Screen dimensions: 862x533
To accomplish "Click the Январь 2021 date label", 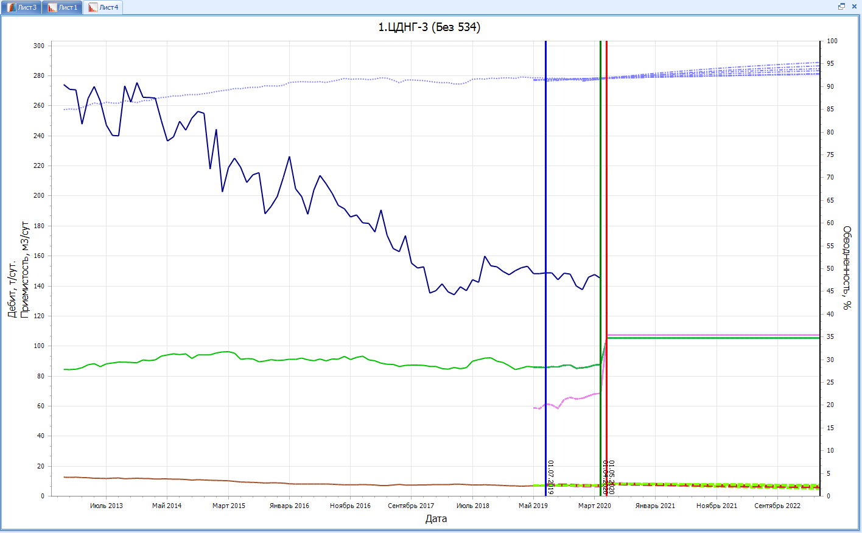I will click(655, 506).
